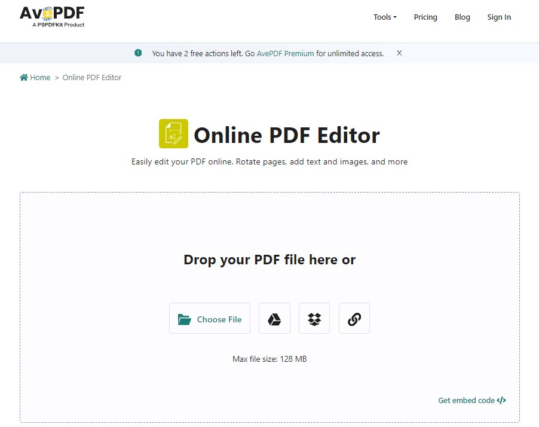
Task: Click the AvePDF logo in header
Action: click(x=52, y=16)
